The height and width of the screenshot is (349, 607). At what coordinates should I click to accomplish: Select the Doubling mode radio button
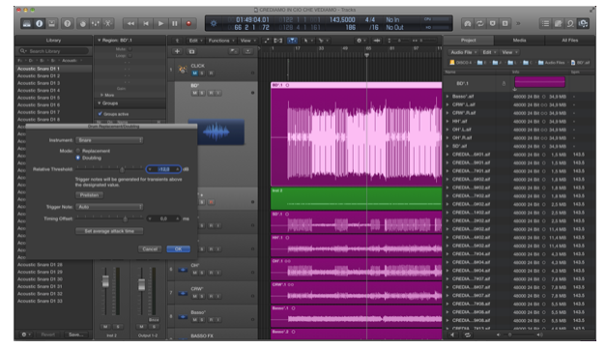78,158
